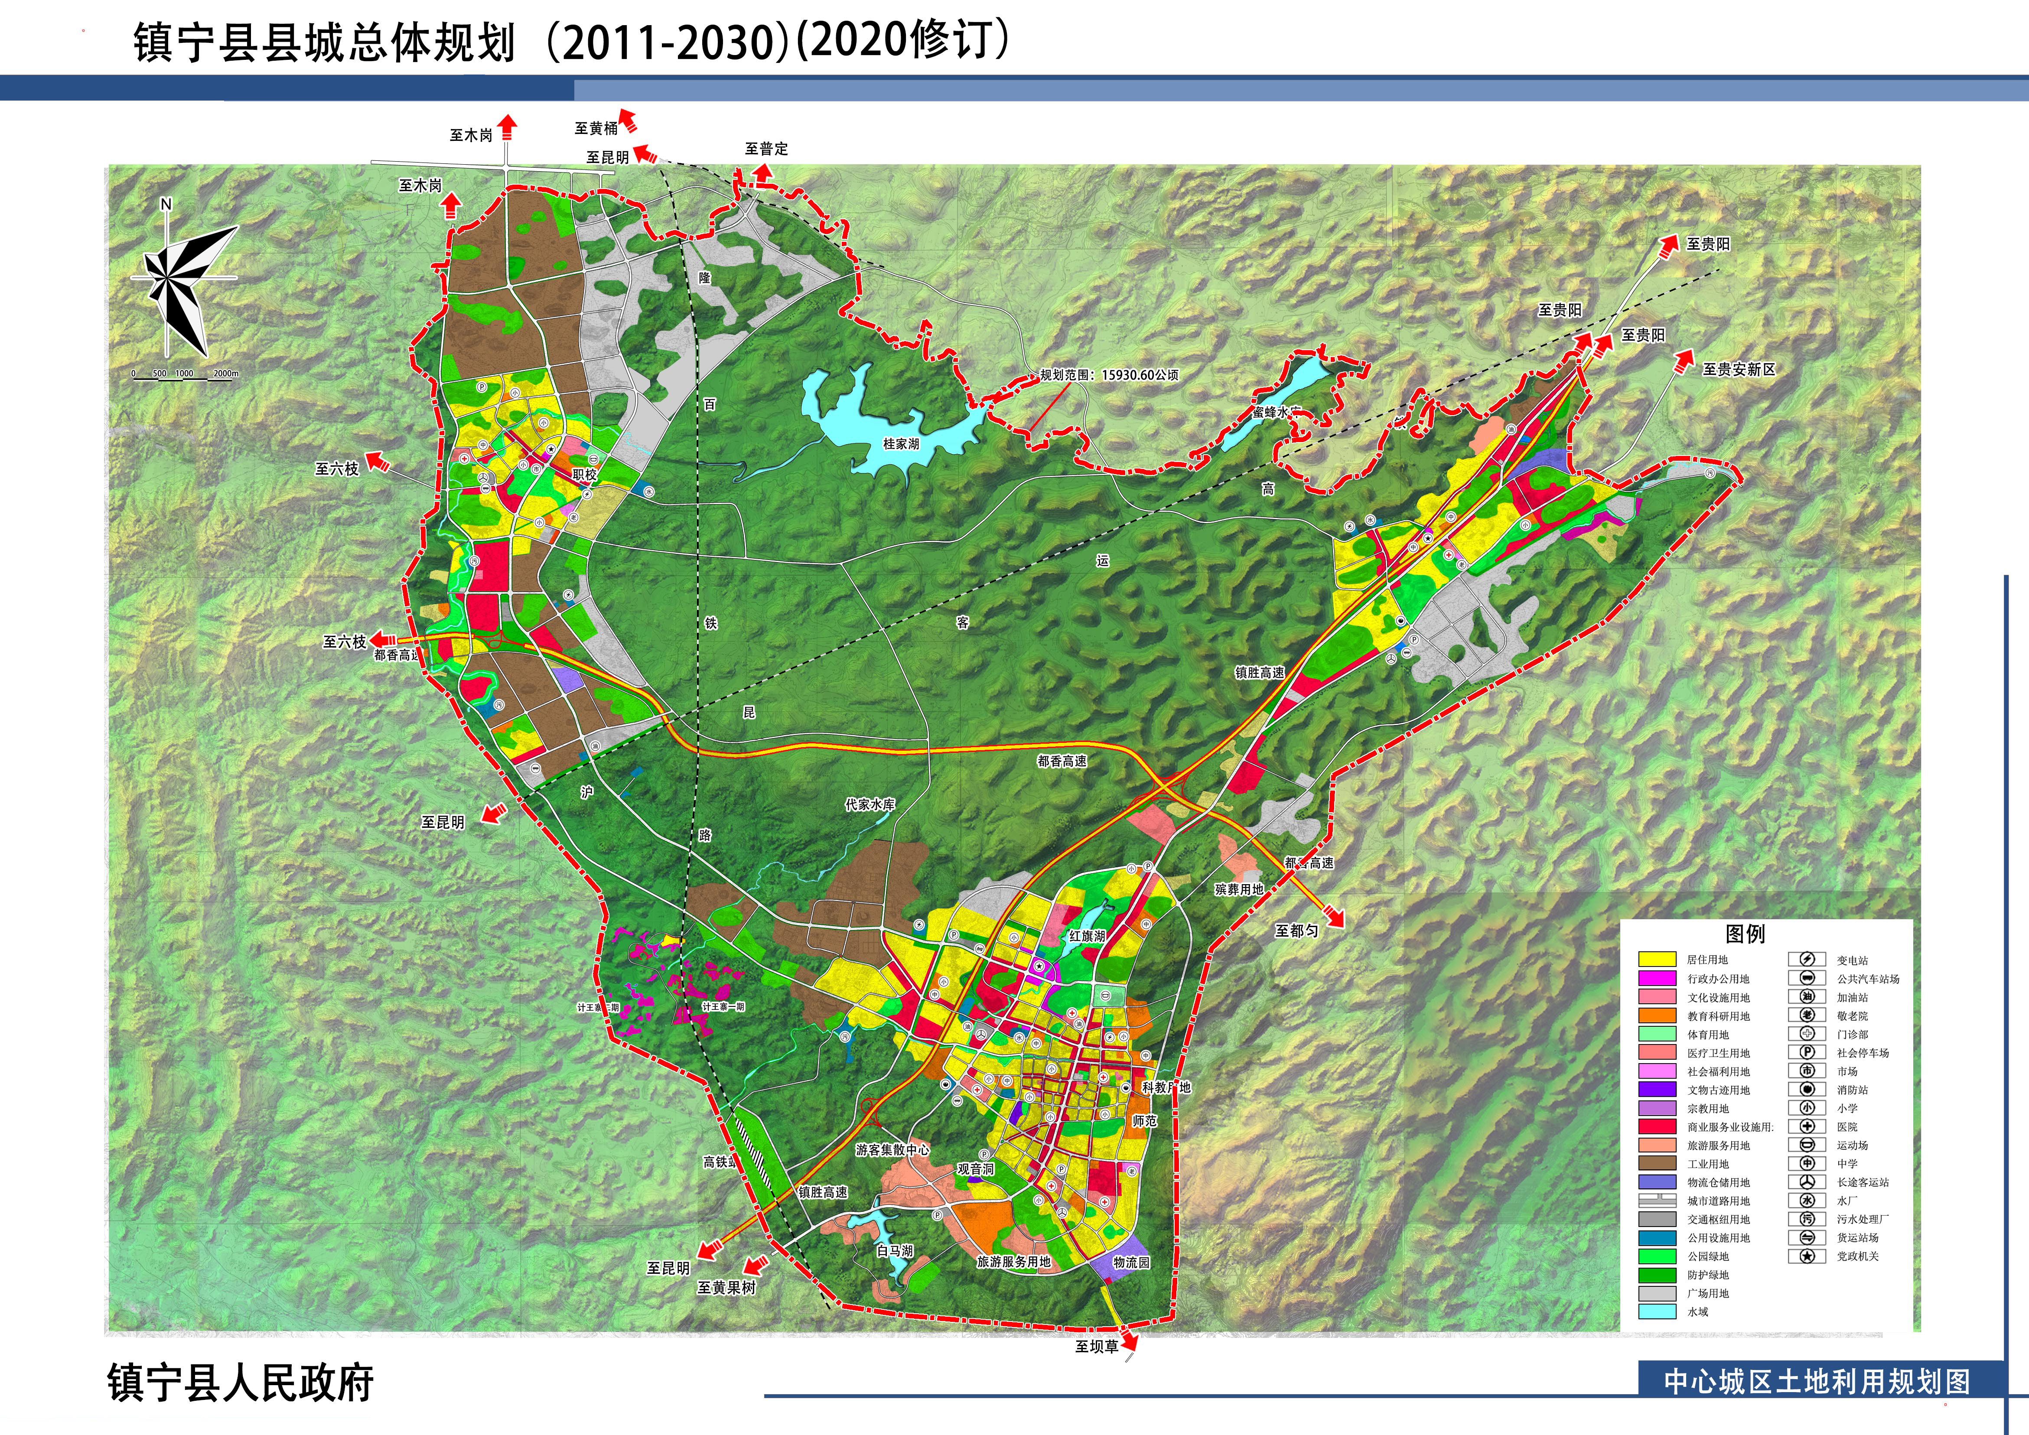The image size is (2029, 1435).
Task: Select the 加油站 legend symbol
Action: (1806, 997)
